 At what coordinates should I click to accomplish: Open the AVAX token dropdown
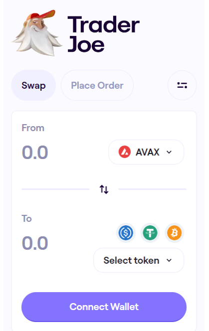(146, 152)
